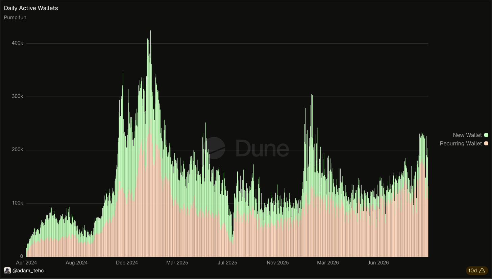This screenshot has width=492, height=279.
Task: Click the warning triangle icon
Action: click(482, 271)
